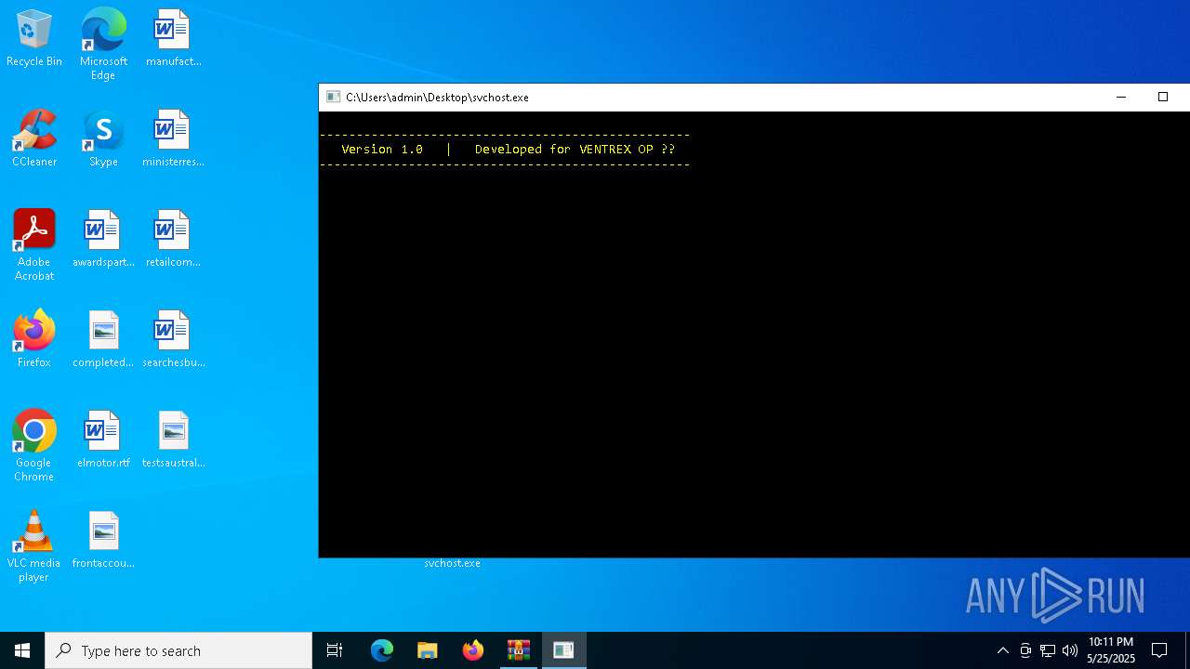Viewport: 1190px width, 669px height.
Task: Open the volume control tray icon
Action: point(1070,650)
